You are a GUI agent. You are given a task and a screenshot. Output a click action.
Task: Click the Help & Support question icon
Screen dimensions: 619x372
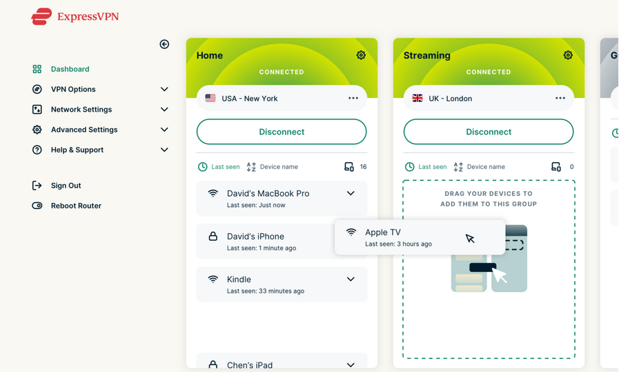click(37, 150)
